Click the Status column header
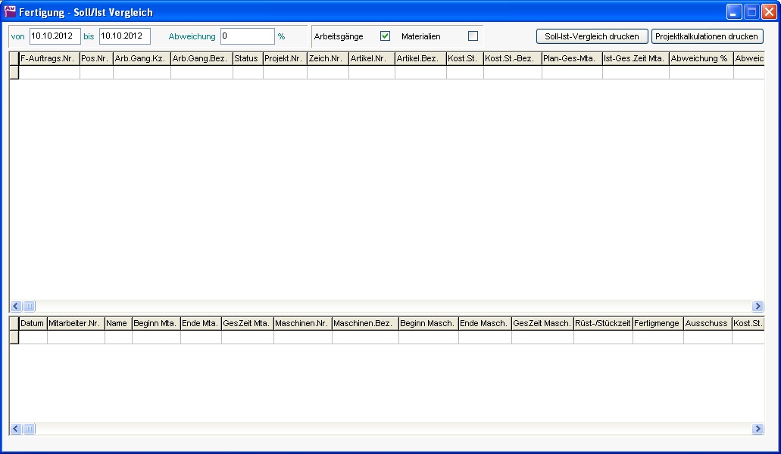Viewport: 781px width, 454px height. click(247, 58)
